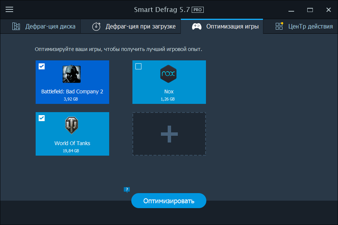
Task: Check the Nox checkbox
Action: [138, 66]
